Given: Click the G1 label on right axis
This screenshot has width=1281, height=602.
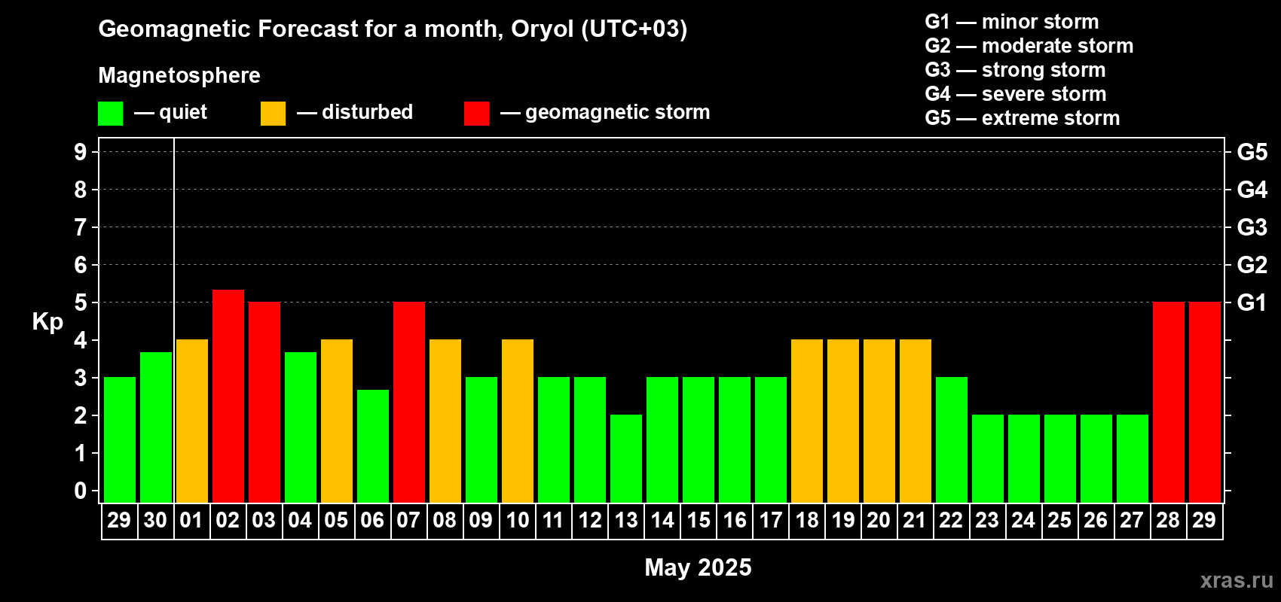Looking at the screenshot, I should [x=1252, y=303].
